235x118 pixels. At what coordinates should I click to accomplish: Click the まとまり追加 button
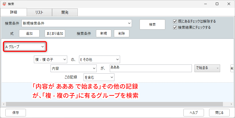pyautogui.click(x=55, y=33)
